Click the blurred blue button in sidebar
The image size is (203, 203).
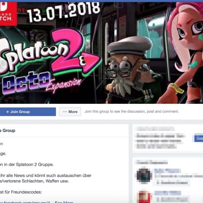(x=199, y=138)
